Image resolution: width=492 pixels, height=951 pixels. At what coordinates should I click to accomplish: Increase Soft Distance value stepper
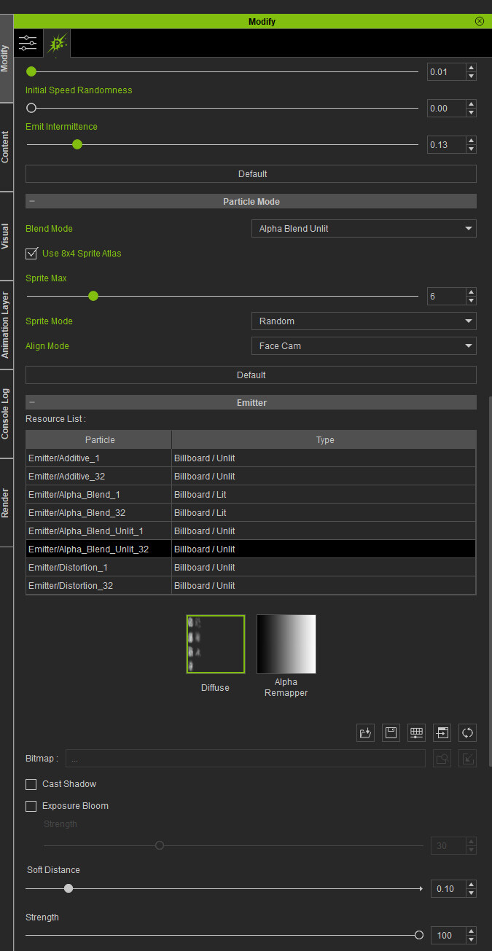(x=471, y=885)
